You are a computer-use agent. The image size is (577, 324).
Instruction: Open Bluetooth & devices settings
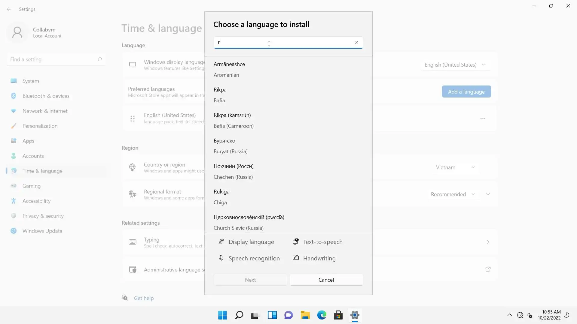pyautogui.click(x=46, y=96)
